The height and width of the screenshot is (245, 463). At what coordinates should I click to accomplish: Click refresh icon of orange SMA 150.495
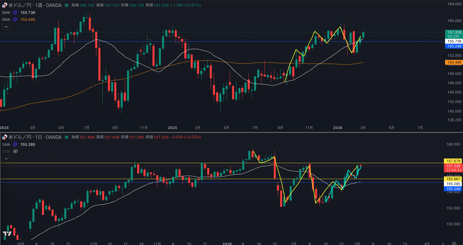pos(15,20)
